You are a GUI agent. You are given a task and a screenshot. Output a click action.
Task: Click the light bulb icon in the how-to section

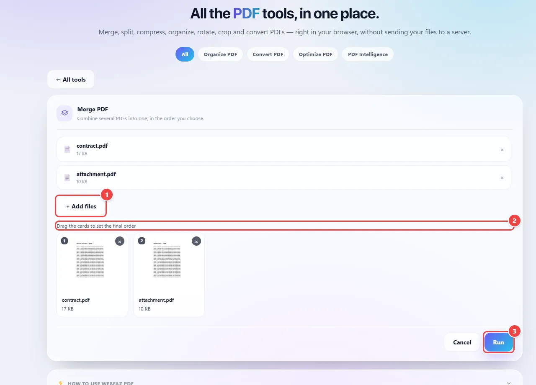coord(60,383)
